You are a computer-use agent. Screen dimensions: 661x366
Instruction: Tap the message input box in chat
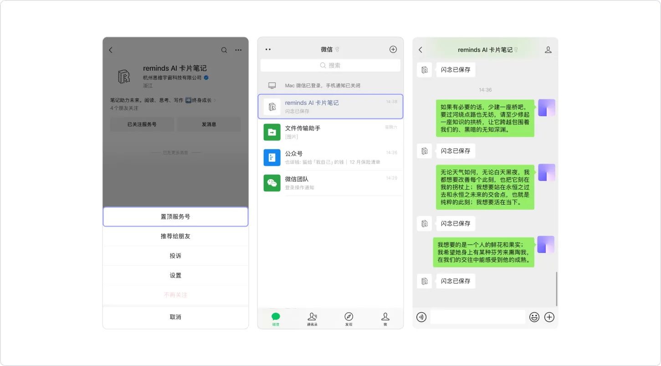[477, 317]
